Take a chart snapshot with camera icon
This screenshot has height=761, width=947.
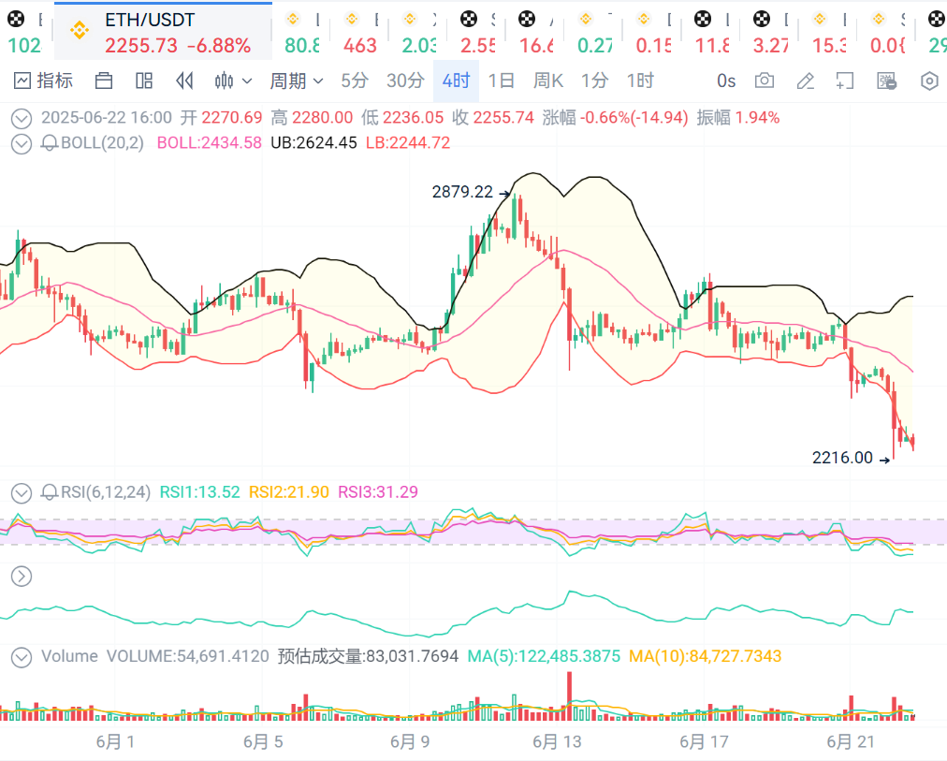(x=765, y=80)
